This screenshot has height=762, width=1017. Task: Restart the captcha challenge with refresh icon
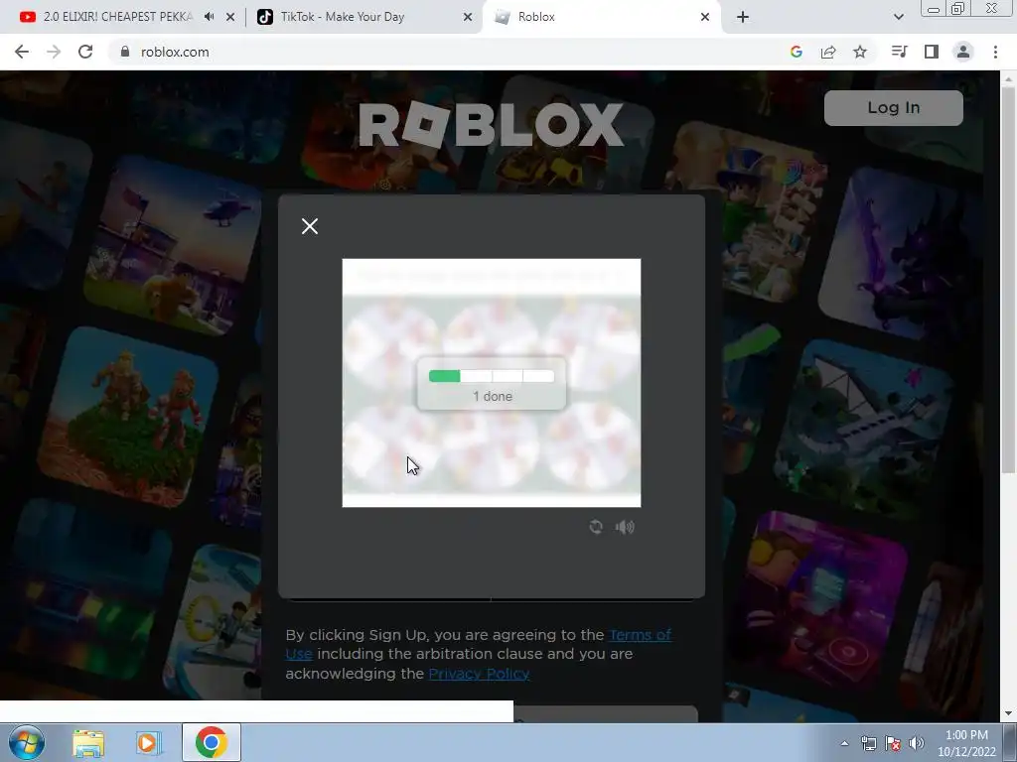coord(596,527)
